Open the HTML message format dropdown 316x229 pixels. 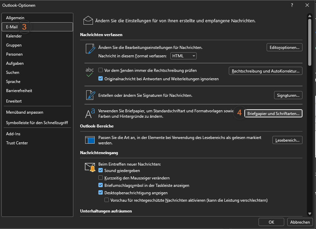[184, 56]
